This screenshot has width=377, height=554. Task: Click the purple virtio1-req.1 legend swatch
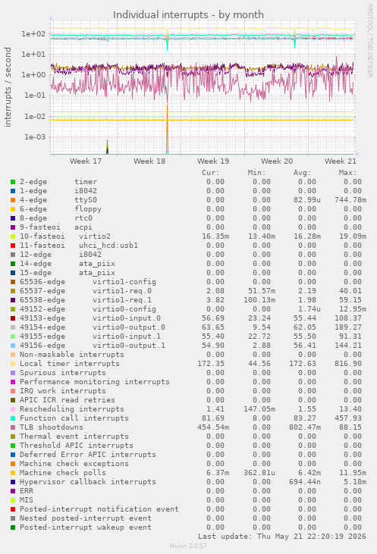point(13,300)
